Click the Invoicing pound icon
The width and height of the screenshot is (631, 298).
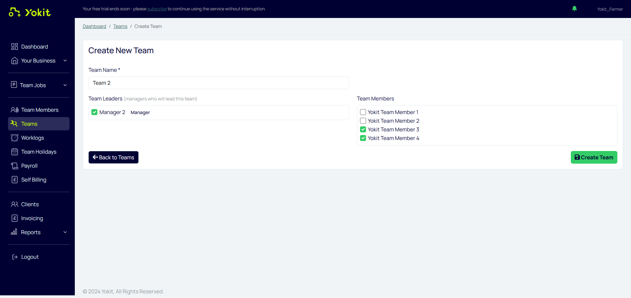click(14, 218)
